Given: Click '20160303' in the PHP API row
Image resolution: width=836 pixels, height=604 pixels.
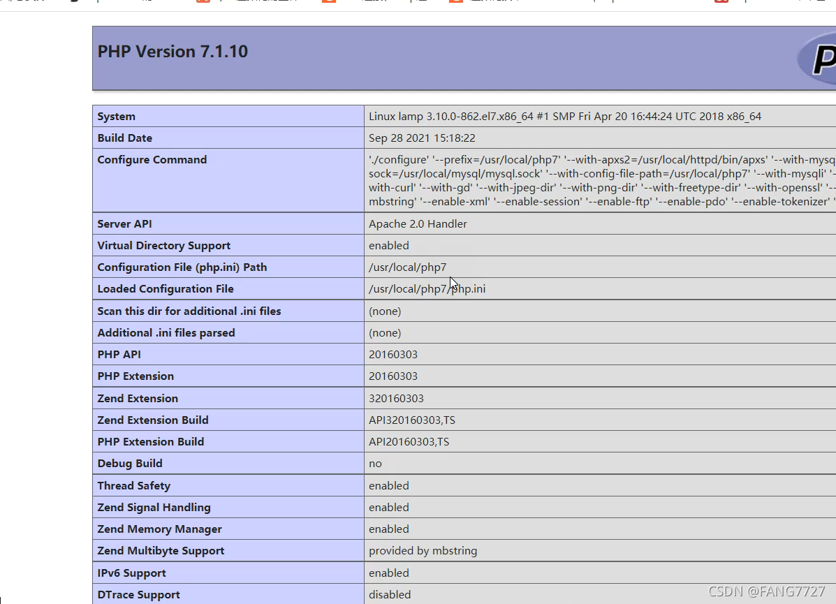Looking at the screenshot, I should coord(393,355).
